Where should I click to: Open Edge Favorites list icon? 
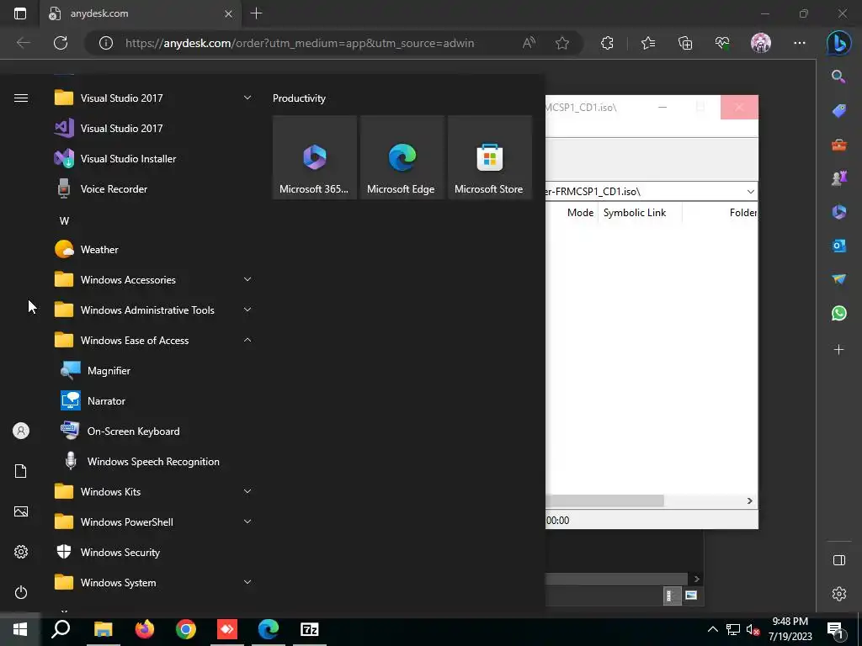(648, 43)
